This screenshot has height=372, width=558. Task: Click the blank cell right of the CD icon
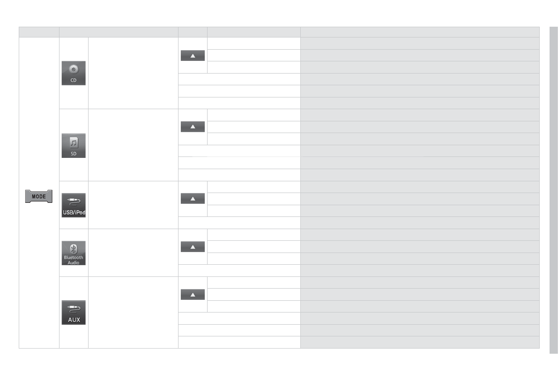[x=133, y=73]
